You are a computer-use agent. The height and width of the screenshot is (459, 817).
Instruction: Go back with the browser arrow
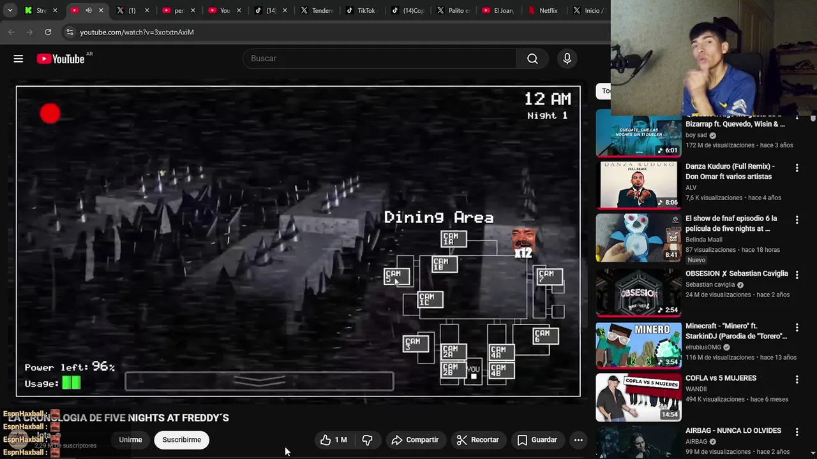click(11, 32)
